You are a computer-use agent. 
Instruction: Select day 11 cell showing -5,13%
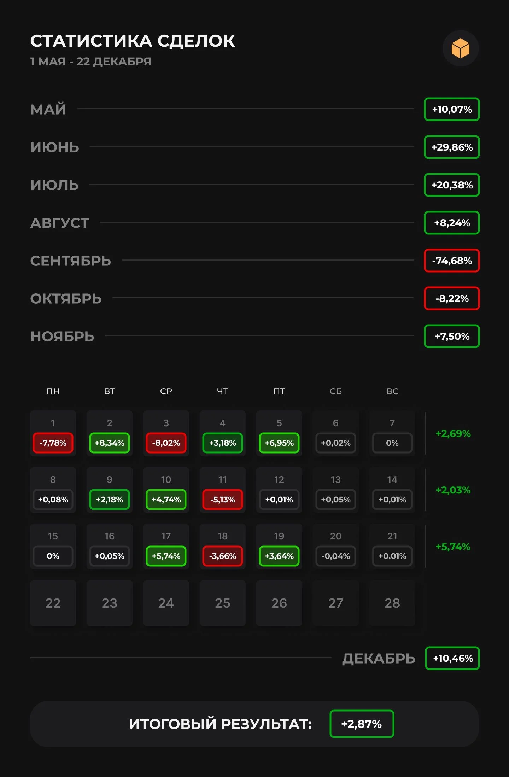coord(223,490)
